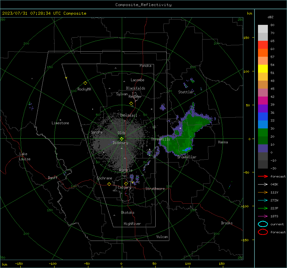The image size is (287, 268).
Task: Select the light blue 30–33 dBZ swatch
Action: (x=263, y=124)
